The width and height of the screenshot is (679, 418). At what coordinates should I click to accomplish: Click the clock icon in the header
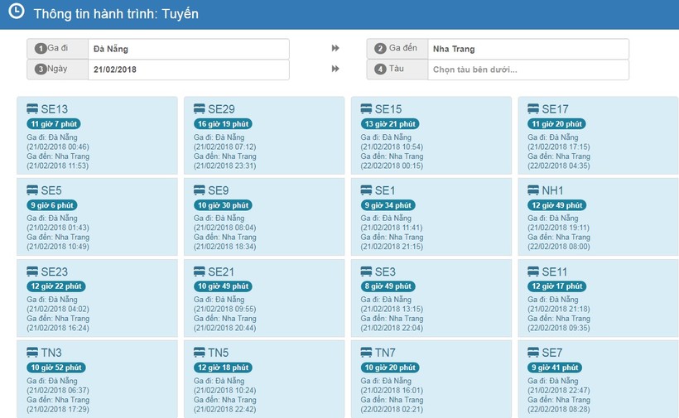(x=16, y=12)
